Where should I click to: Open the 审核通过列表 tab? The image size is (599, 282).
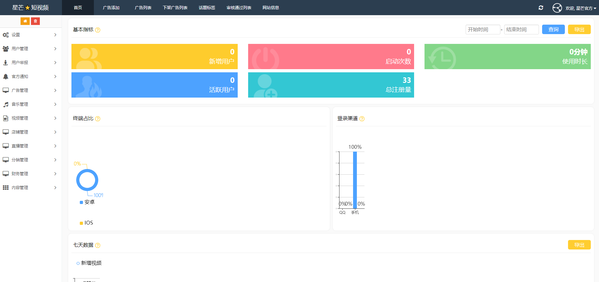(x=239, y=8)
